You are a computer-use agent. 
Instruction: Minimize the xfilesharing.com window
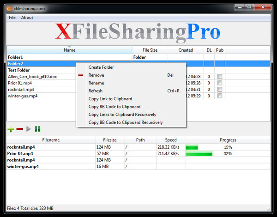(240, 7)
